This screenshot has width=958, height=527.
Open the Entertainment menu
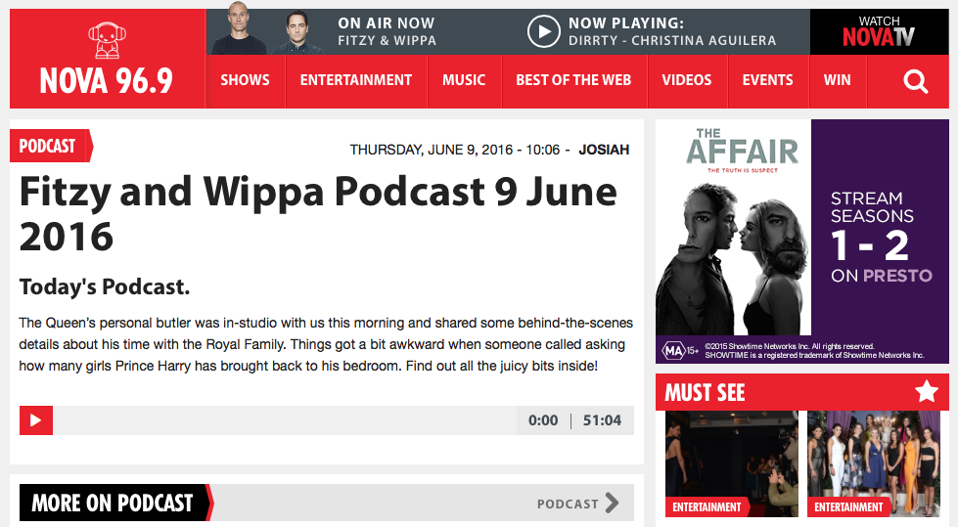[x=355, y=80]
